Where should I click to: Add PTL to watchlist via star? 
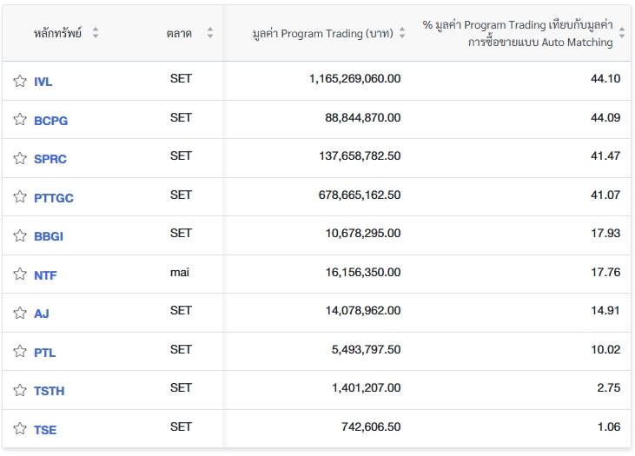[x=19, y=352]
